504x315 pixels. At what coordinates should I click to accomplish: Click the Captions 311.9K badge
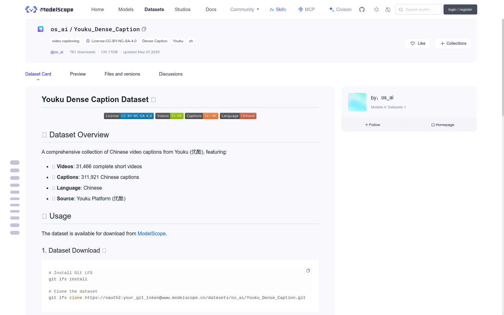pyautogui.click(x=202, y=116)
